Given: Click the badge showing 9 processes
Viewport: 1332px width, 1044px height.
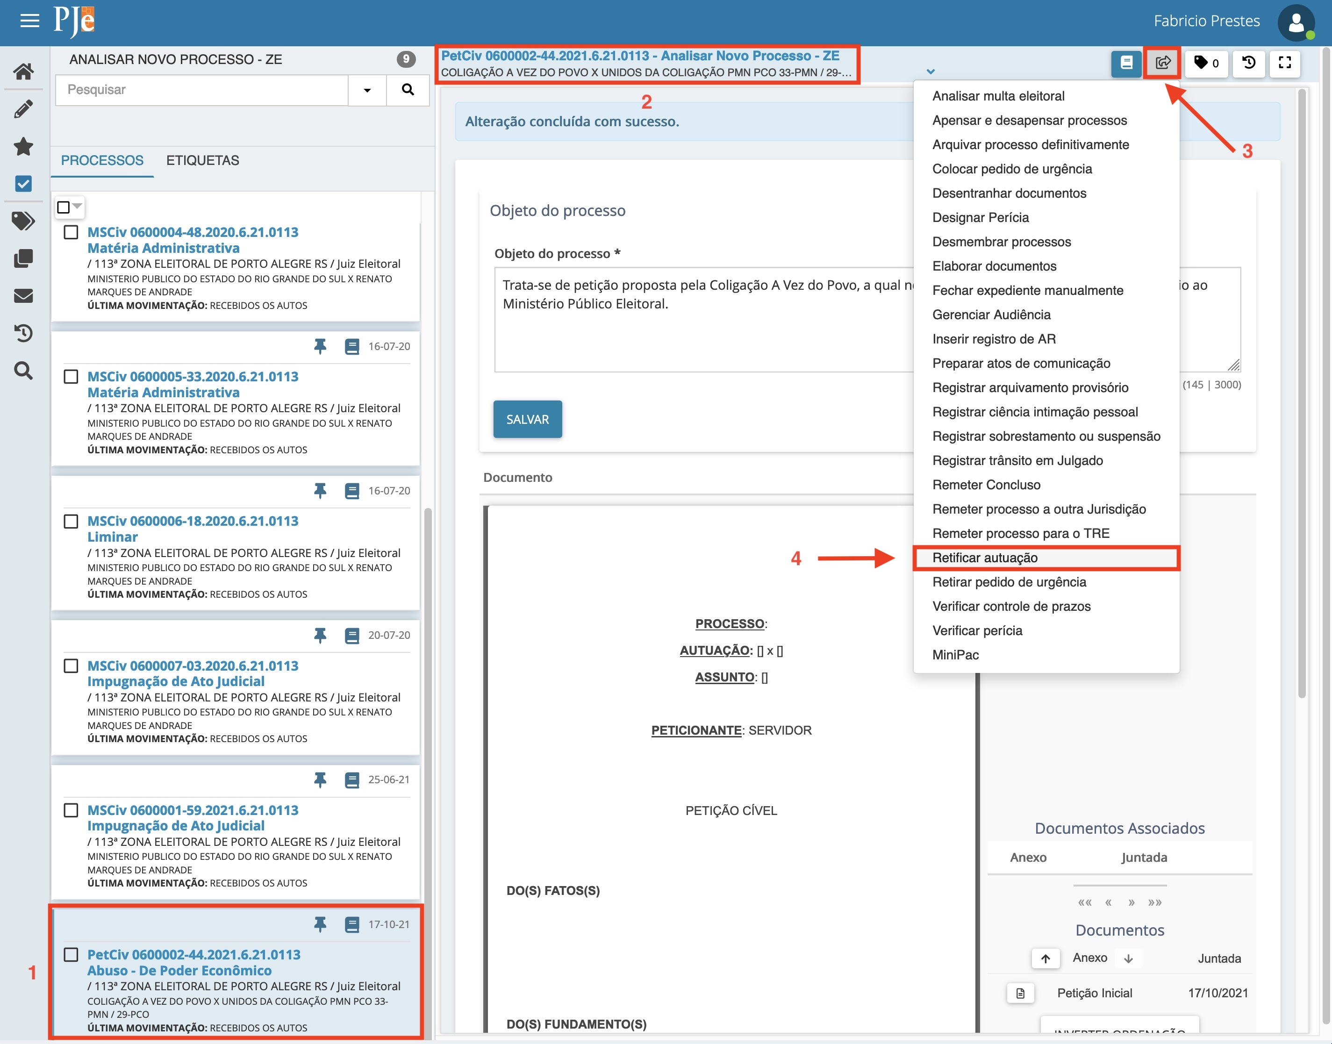Looking at the screenshot, I should (406, 59).
